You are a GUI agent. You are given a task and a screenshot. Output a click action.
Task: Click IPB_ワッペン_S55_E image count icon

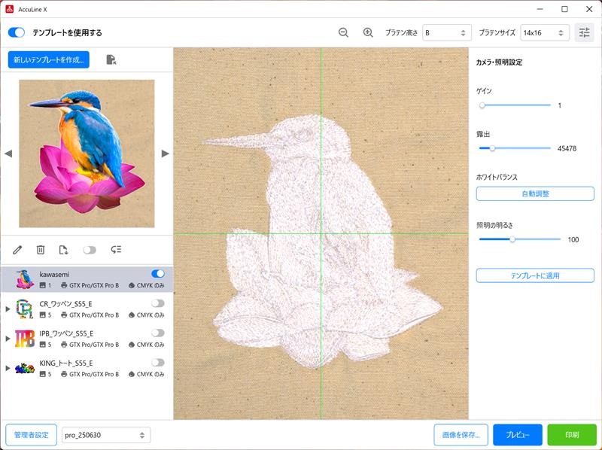tap(43, 345)
